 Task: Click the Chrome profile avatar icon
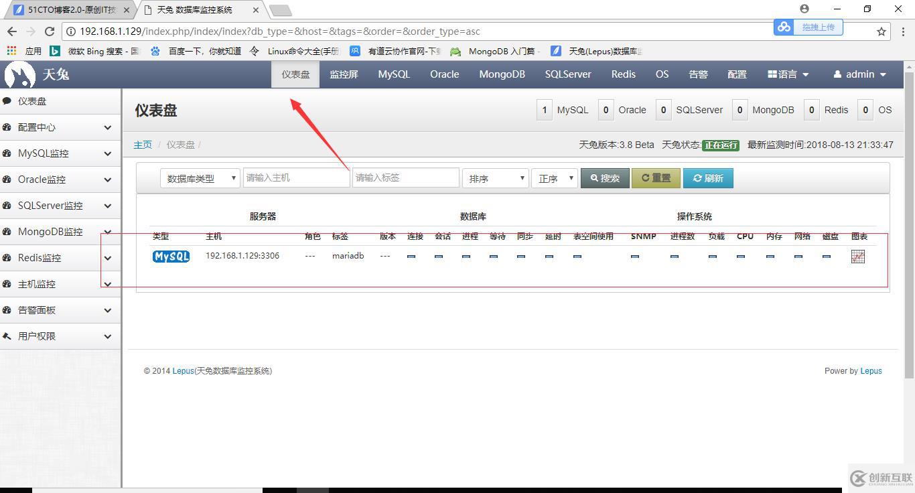[804, 9]
